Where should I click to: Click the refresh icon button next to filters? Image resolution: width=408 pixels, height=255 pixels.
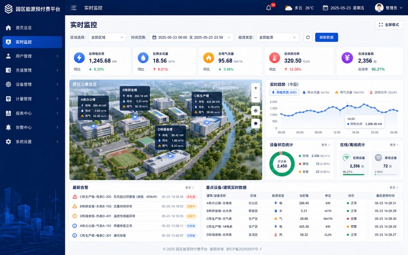point(308,37)
